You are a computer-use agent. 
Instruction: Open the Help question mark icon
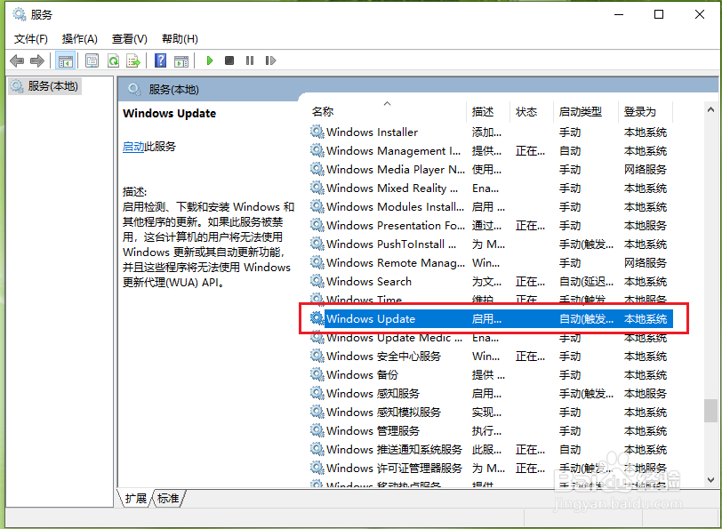click(x=160, y=60)
